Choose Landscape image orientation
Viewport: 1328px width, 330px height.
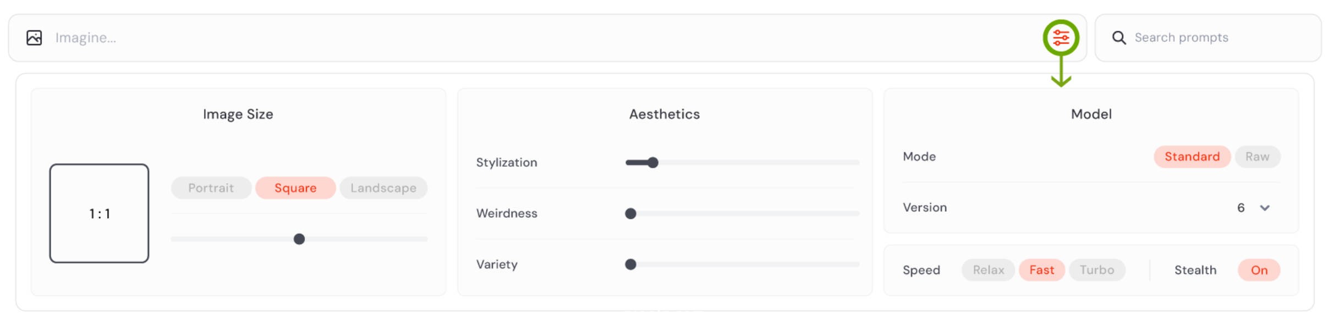(383, 188)
